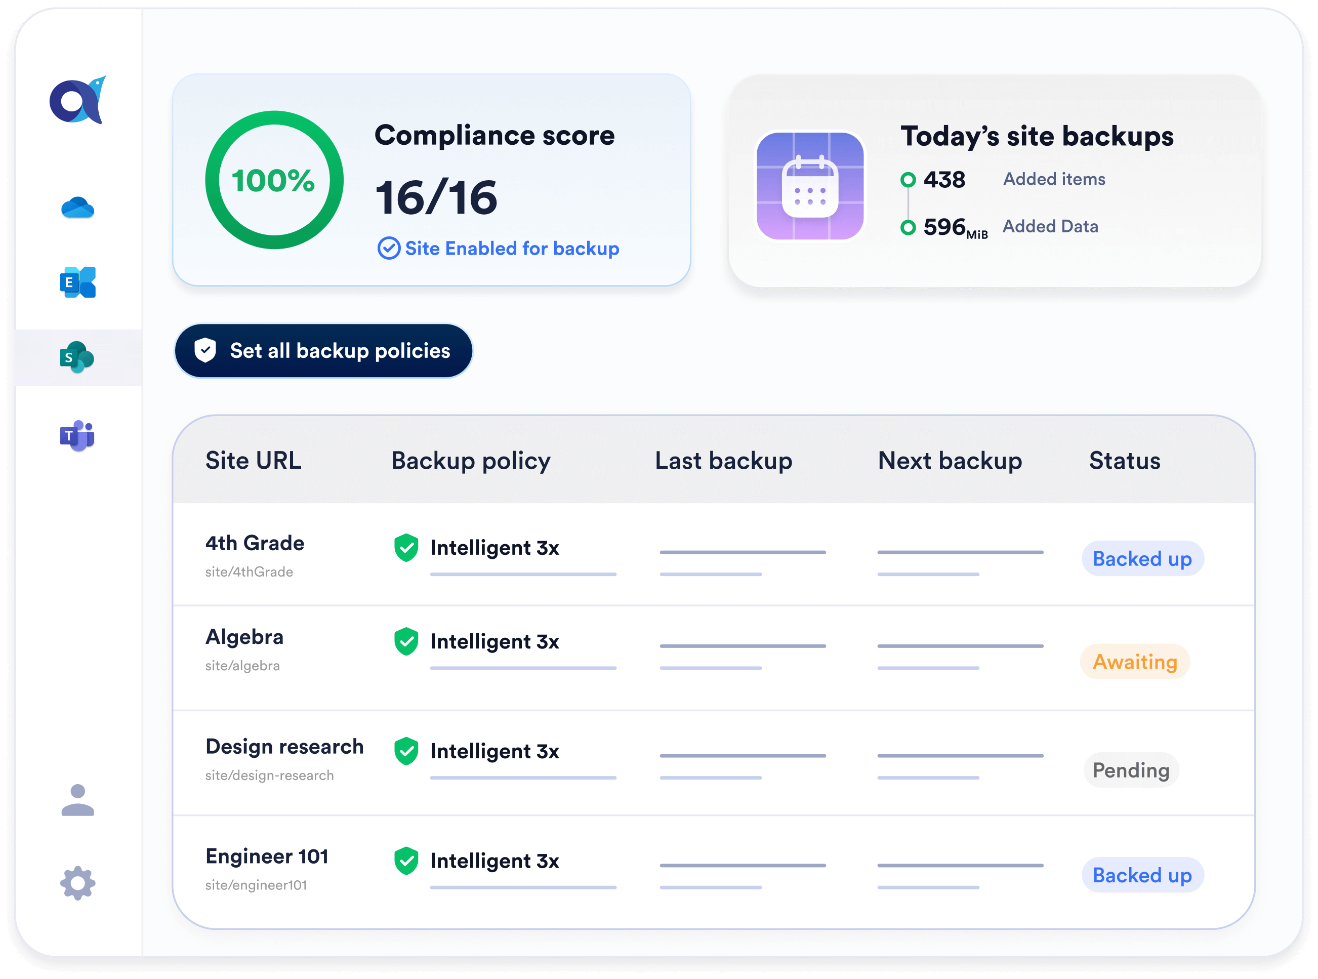Viewport: 1318px width, 979px height.
Task: Click the green shield beside 4th Grade policy
Action: point(406,548)
